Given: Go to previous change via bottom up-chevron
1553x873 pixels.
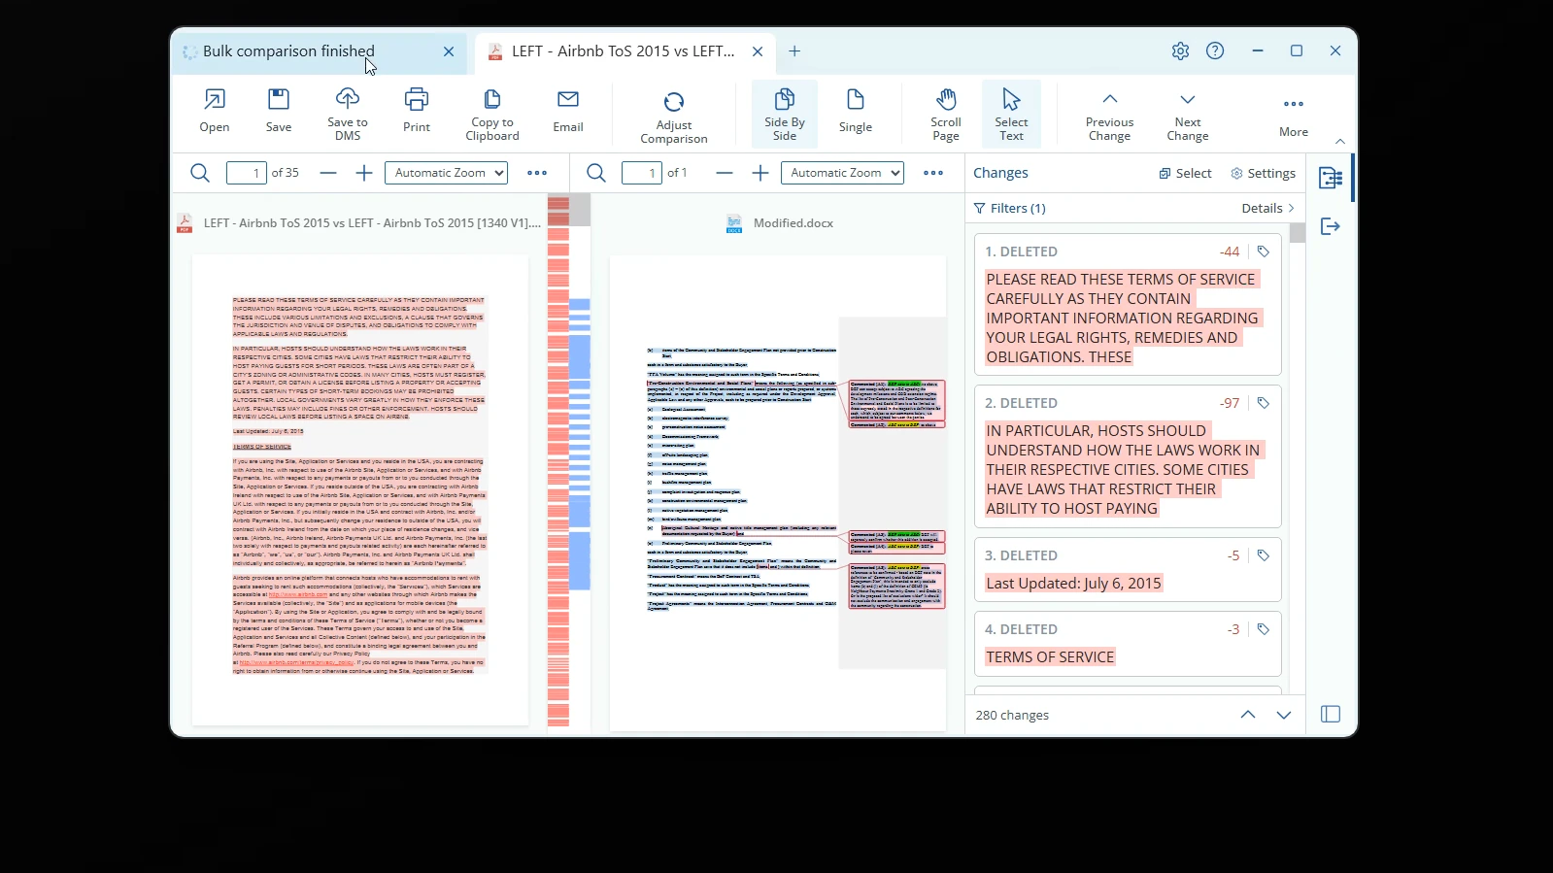Looking at the screenshot, I should pyautogui.click(x=1248, y=715).
